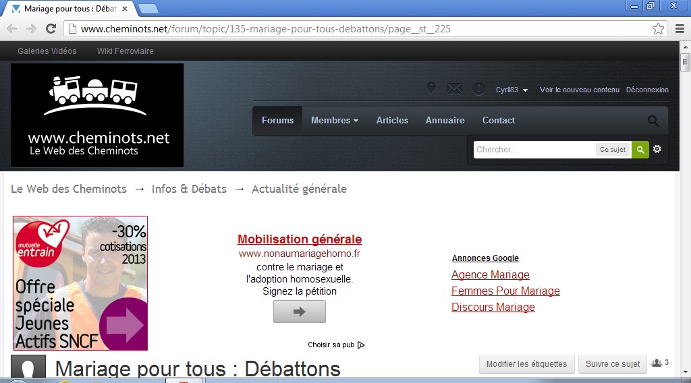Click the envelope messages icon
This screenshot has width=691, height=383.
tap(454, 89)
